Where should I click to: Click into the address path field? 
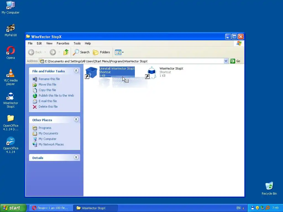tap(132, 61)
